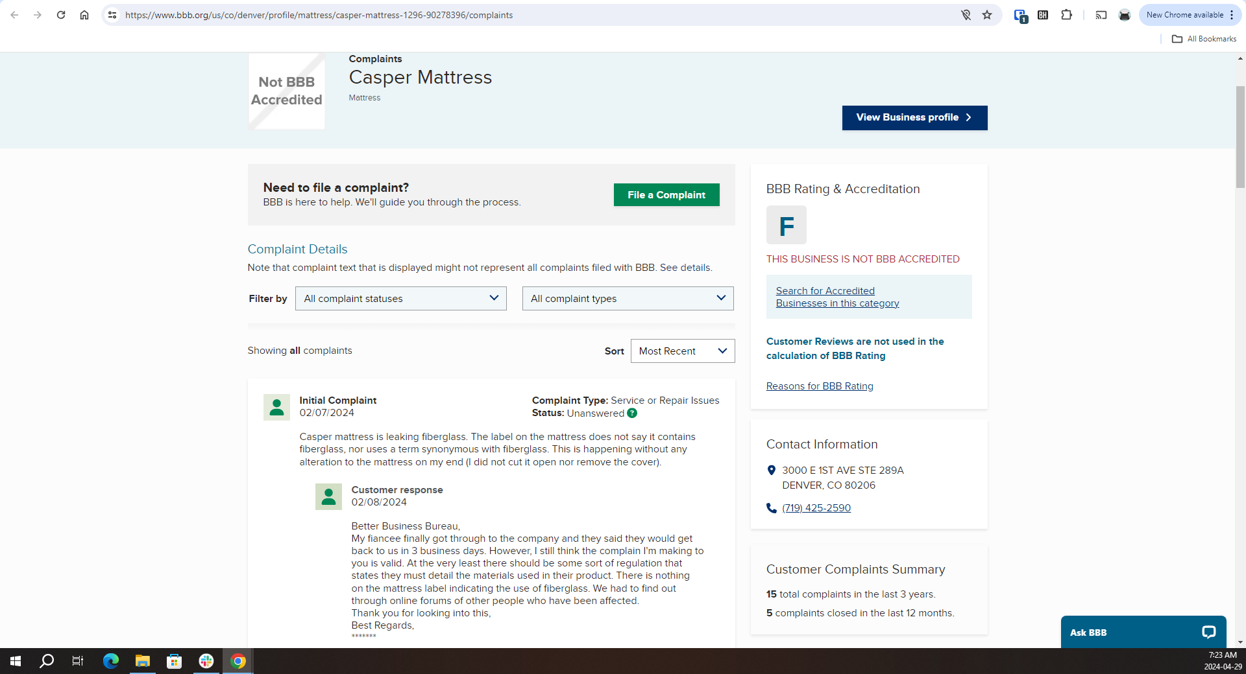Click the Ask BBB chat bubble icon
Image resolution: width=1246 pixels, height=674 pixels.
1208,632
